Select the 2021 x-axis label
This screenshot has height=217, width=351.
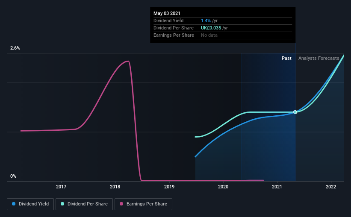(277, 187)
